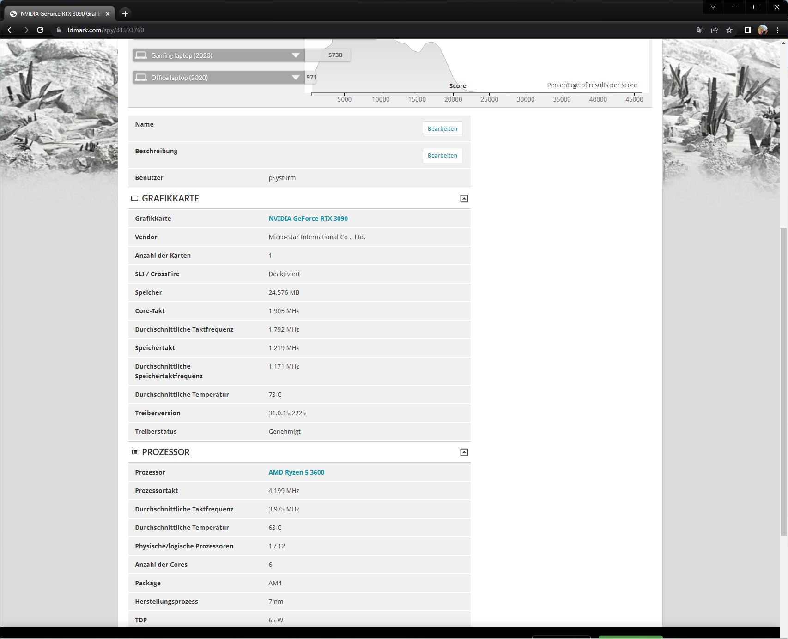Image resolution: width=788 pixels, height=639 pixels.
Task: Open the tab search chevron
Action: [x=713, y=7]
